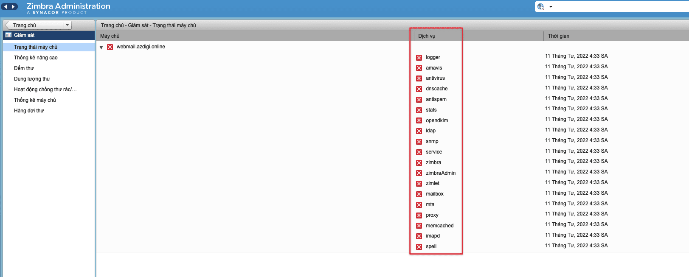Open the search type dropdown arrow

(x=551, y=7)
